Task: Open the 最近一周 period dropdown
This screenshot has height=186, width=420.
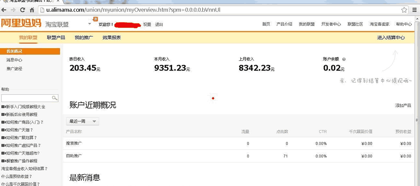Action: (x=83, y=121)
